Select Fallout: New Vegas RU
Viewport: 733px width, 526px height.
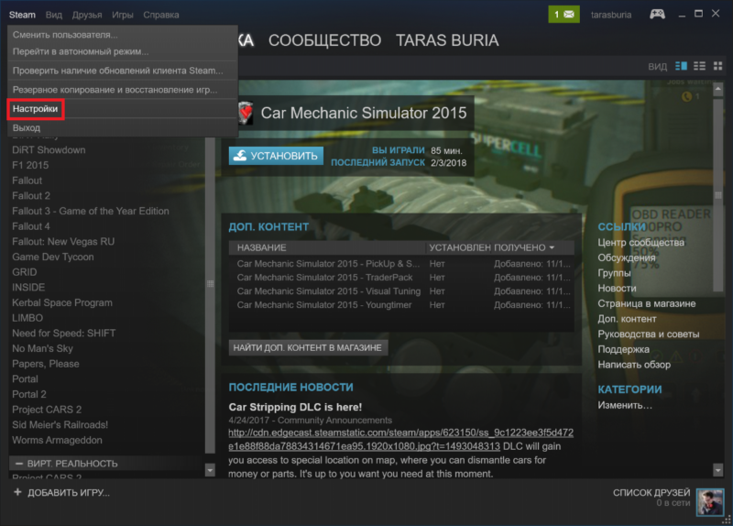pos(63,242)
